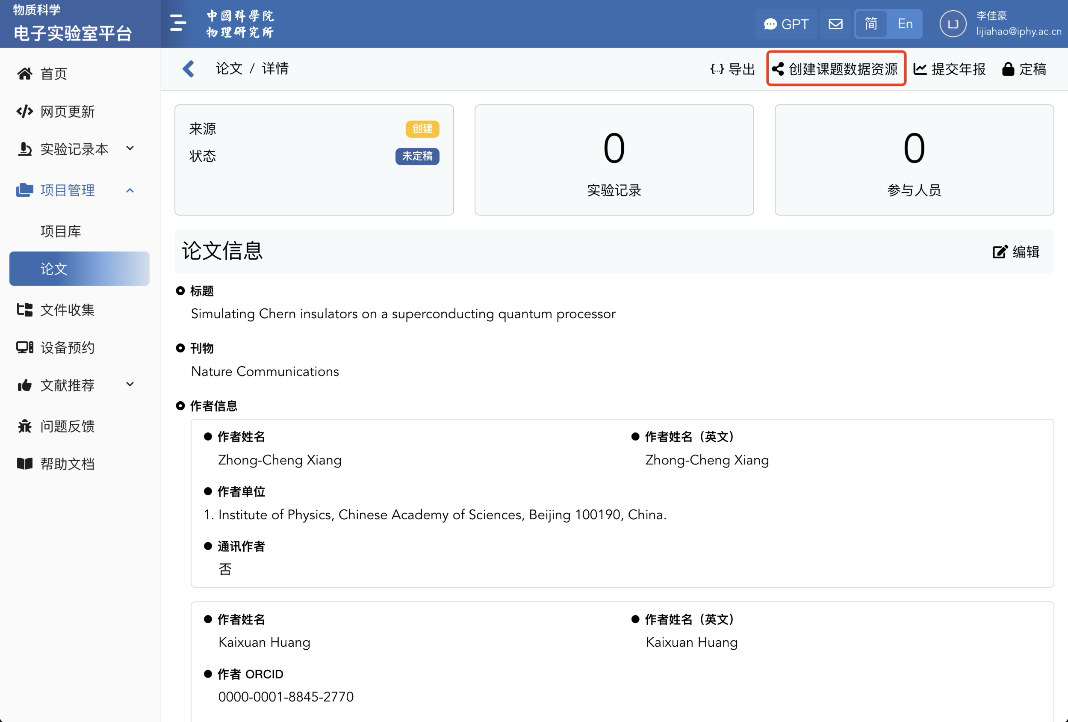The width and height of the screenshot is (1068, 722).
Task: Click the user name 李佳豪
Action: click(x=991, y=16)
